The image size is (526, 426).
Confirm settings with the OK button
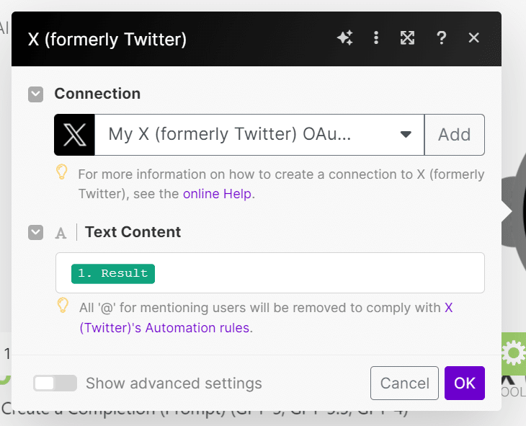coord(464,383)
